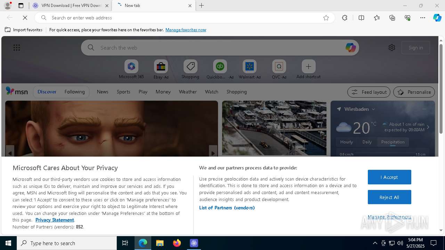The height and width of the screenshot is (250, 445).
Task: Stop loading the page with X icon
Action: click(x=25, y=18)
